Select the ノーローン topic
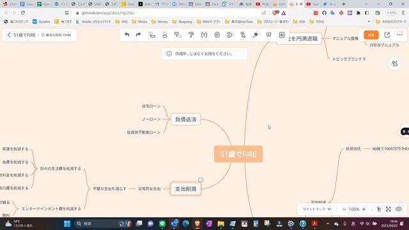The width and height of the screenshot is (409, 230). [151, 119]
